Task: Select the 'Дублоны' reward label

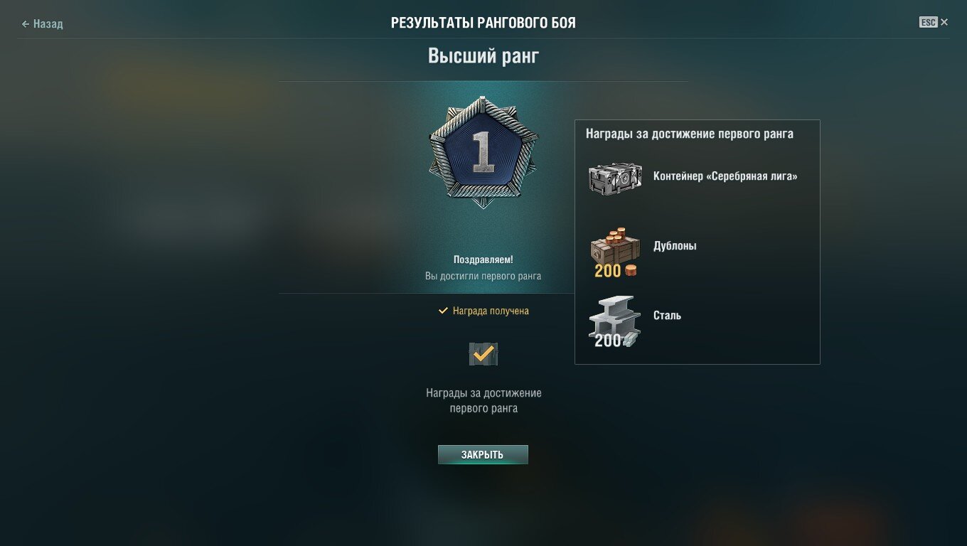Action: (x=675, y=246)
